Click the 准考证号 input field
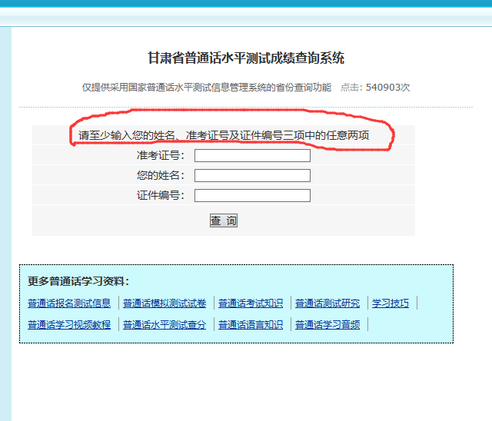492x421 pixels. click(252, 156)
